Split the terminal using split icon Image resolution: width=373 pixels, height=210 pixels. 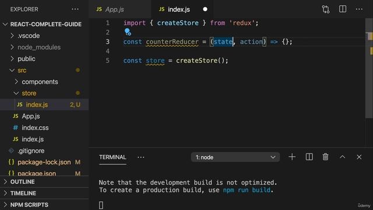click(309, 157)
